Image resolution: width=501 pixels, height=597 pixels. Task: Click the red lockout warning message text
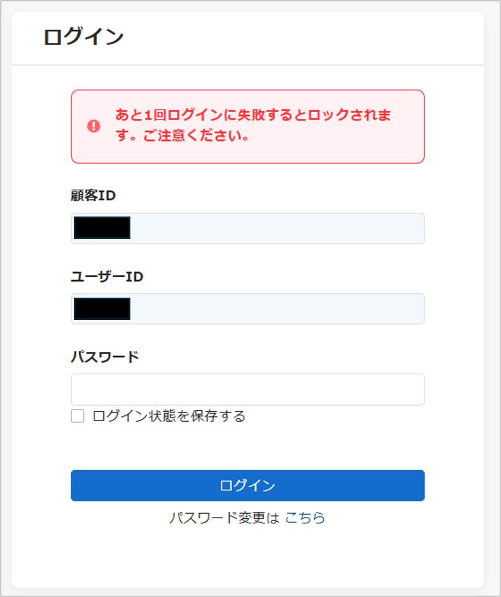coord(253,125)
